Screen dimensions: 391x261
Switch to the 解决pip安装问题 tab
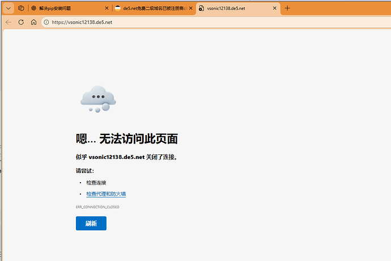(70, 9)
